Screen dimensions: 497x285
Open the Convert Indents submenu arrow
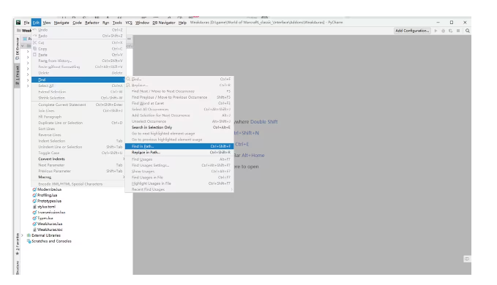click(x=124, y=159)
